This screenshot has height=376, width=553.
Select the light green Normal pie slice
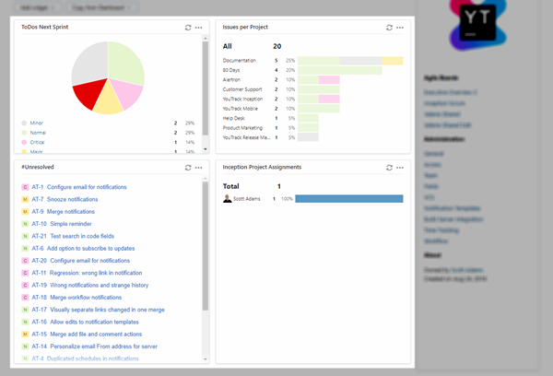[125, 62]
